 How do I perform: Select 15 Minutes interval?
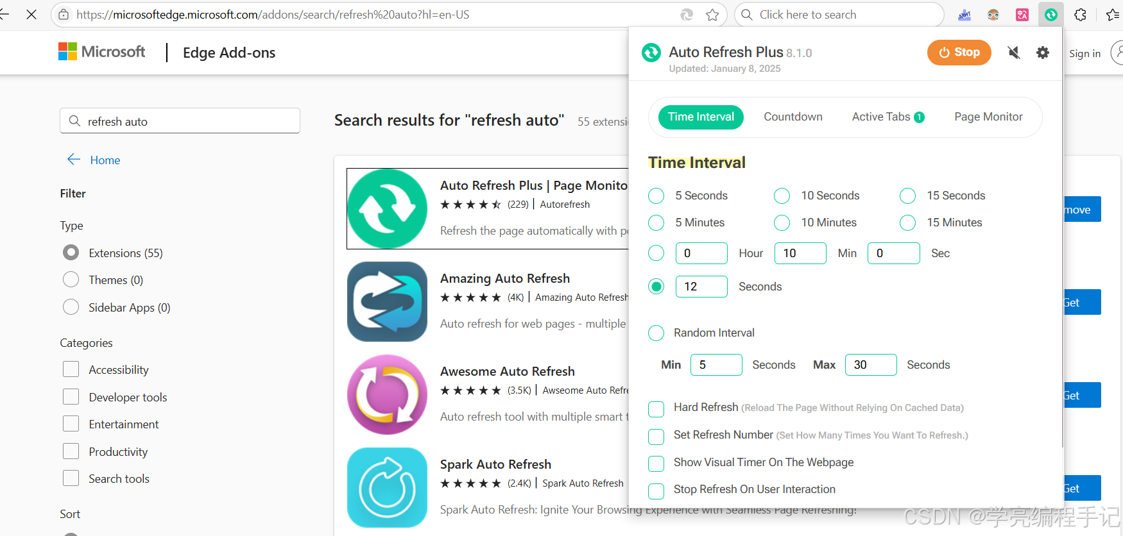coord(907,222)
